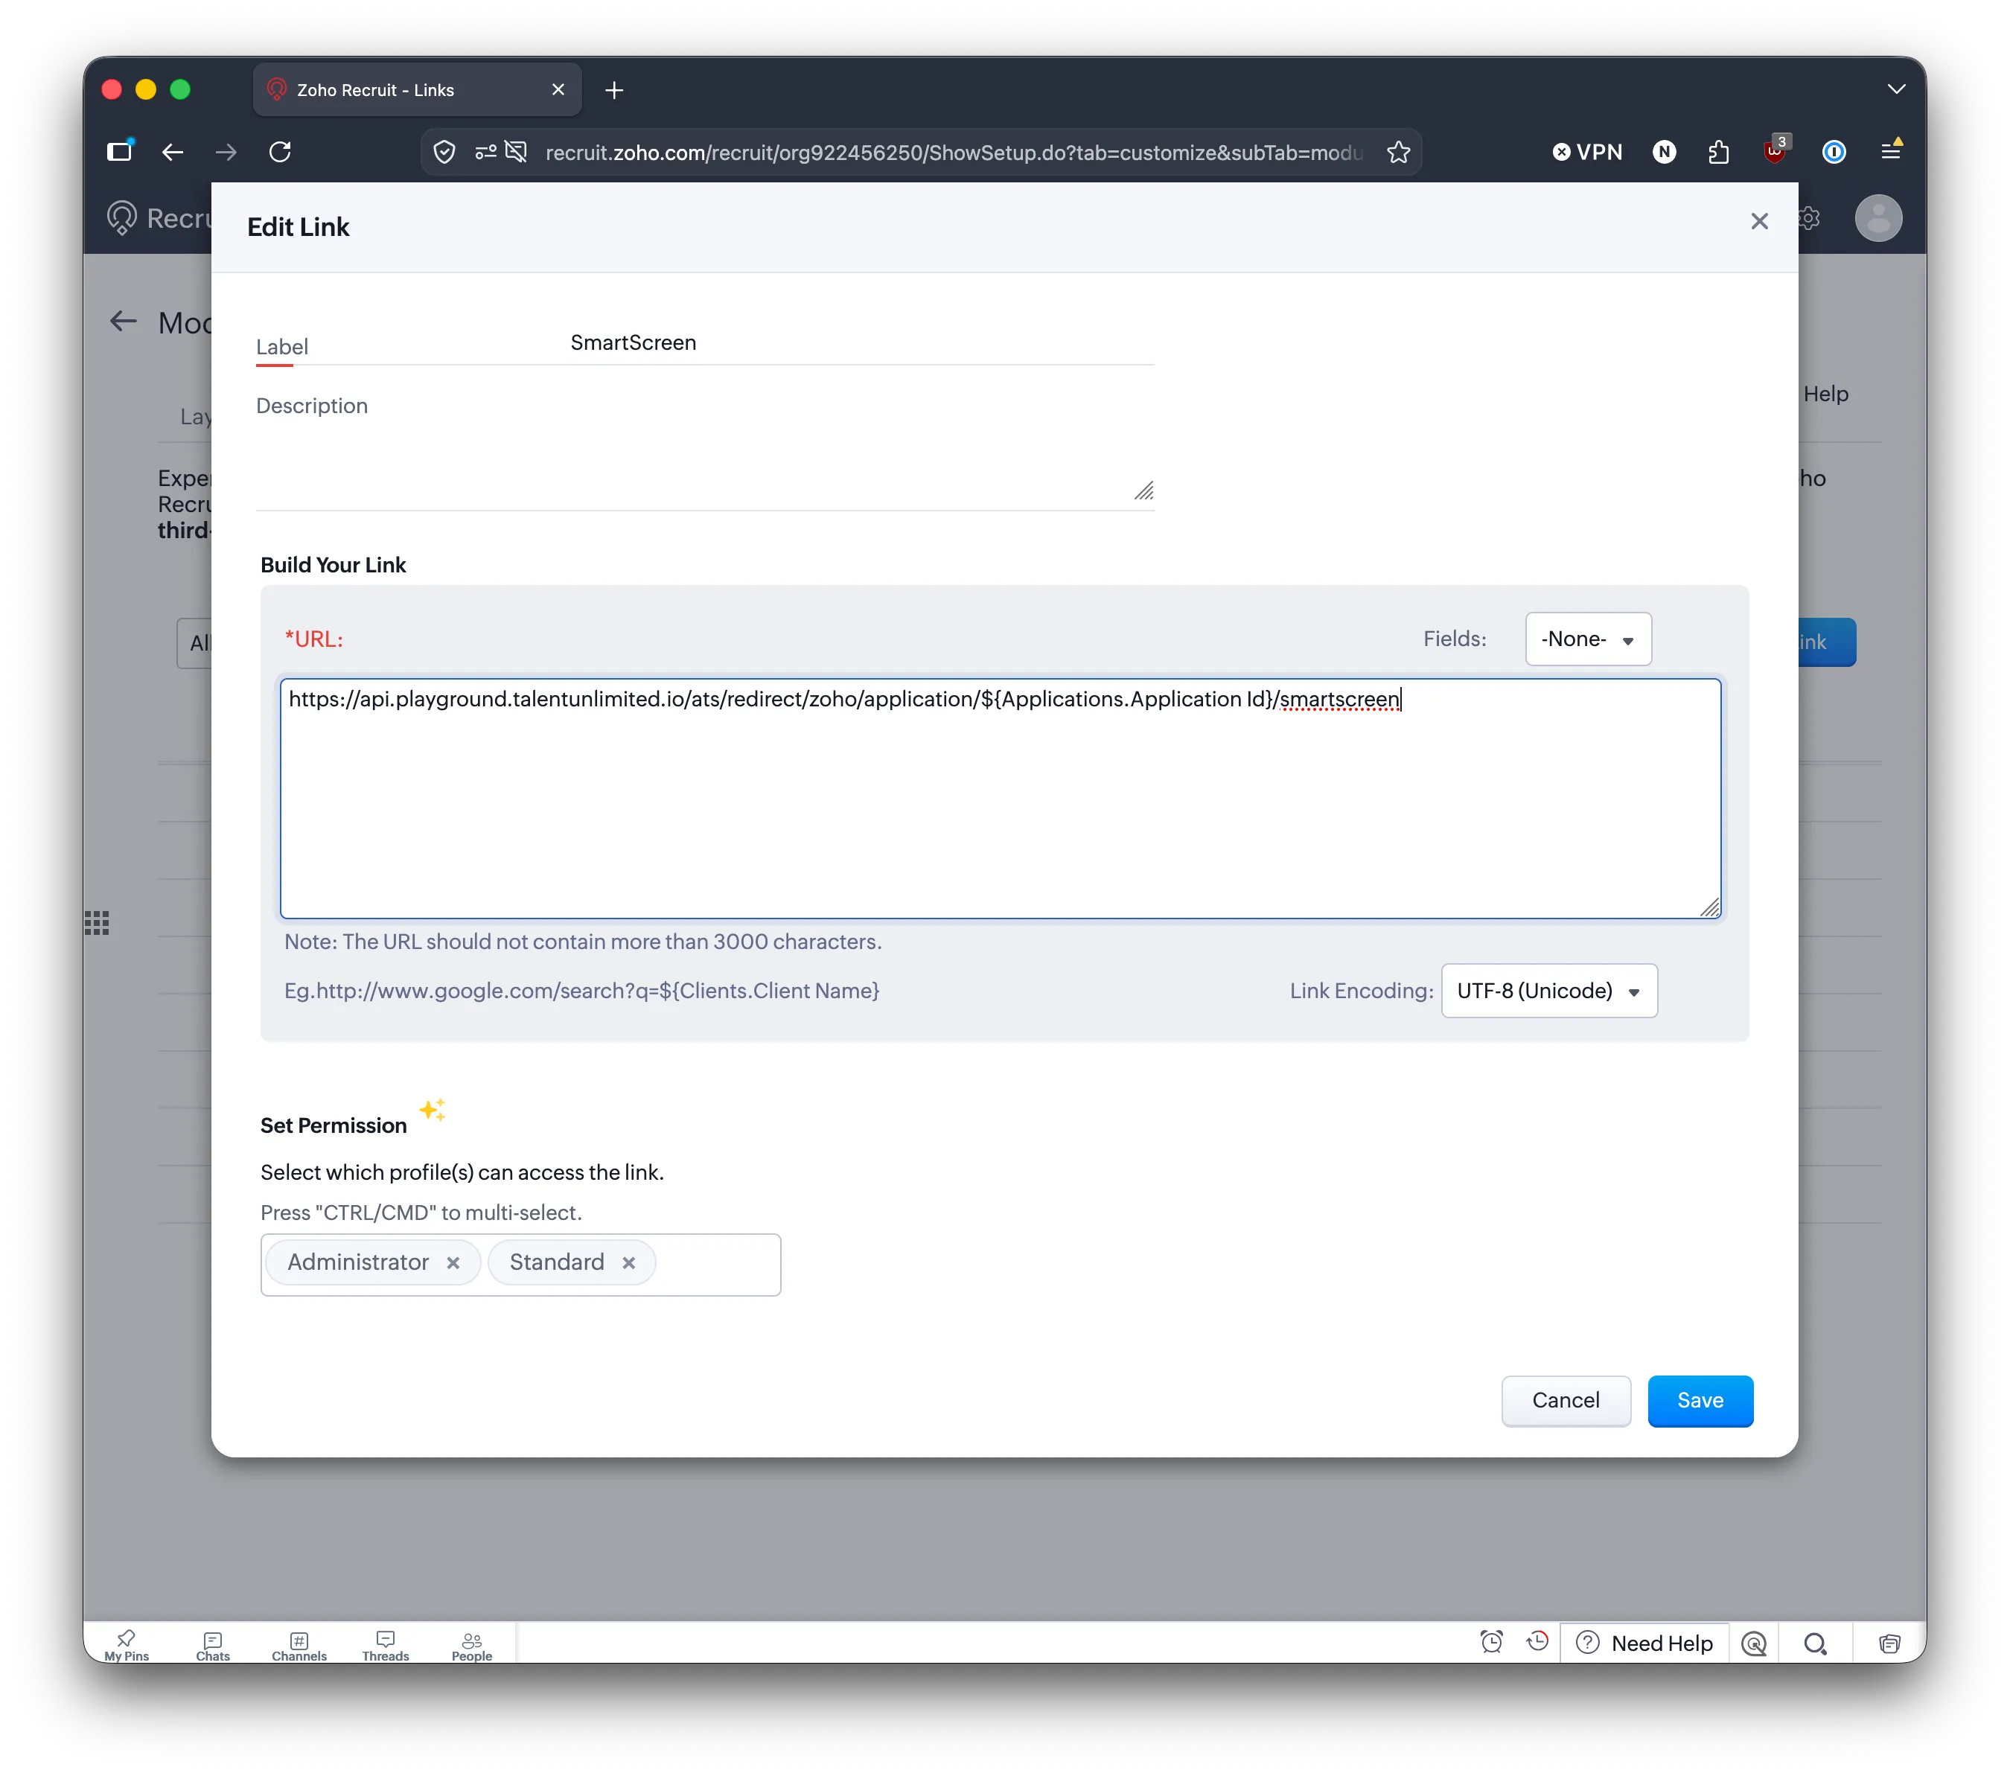Bookmark this page with star icon

(1398, 153)
